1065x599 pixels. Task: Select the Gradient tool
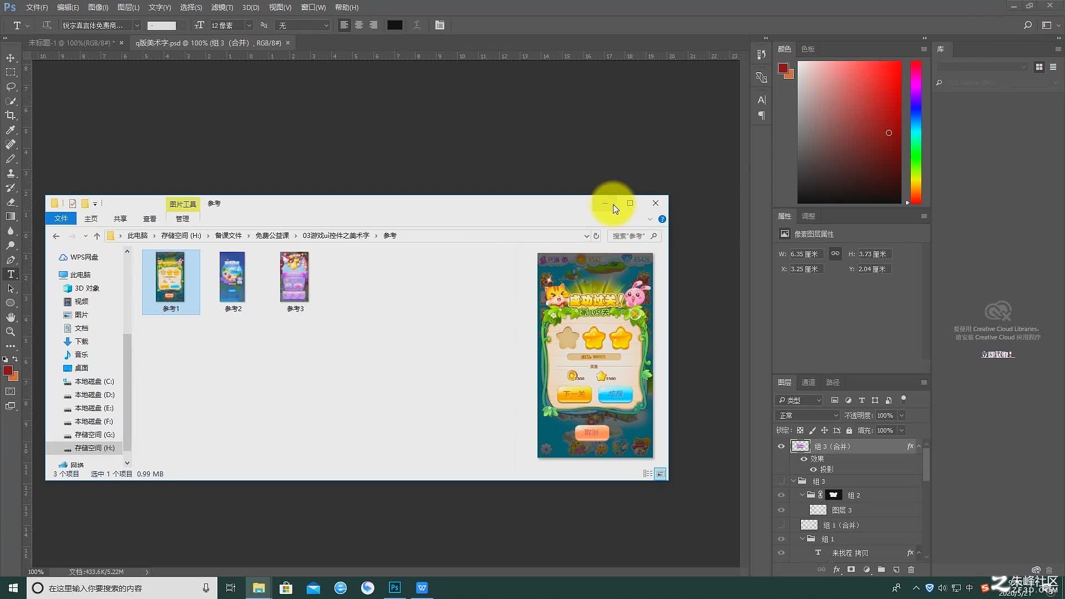(11, 216)
